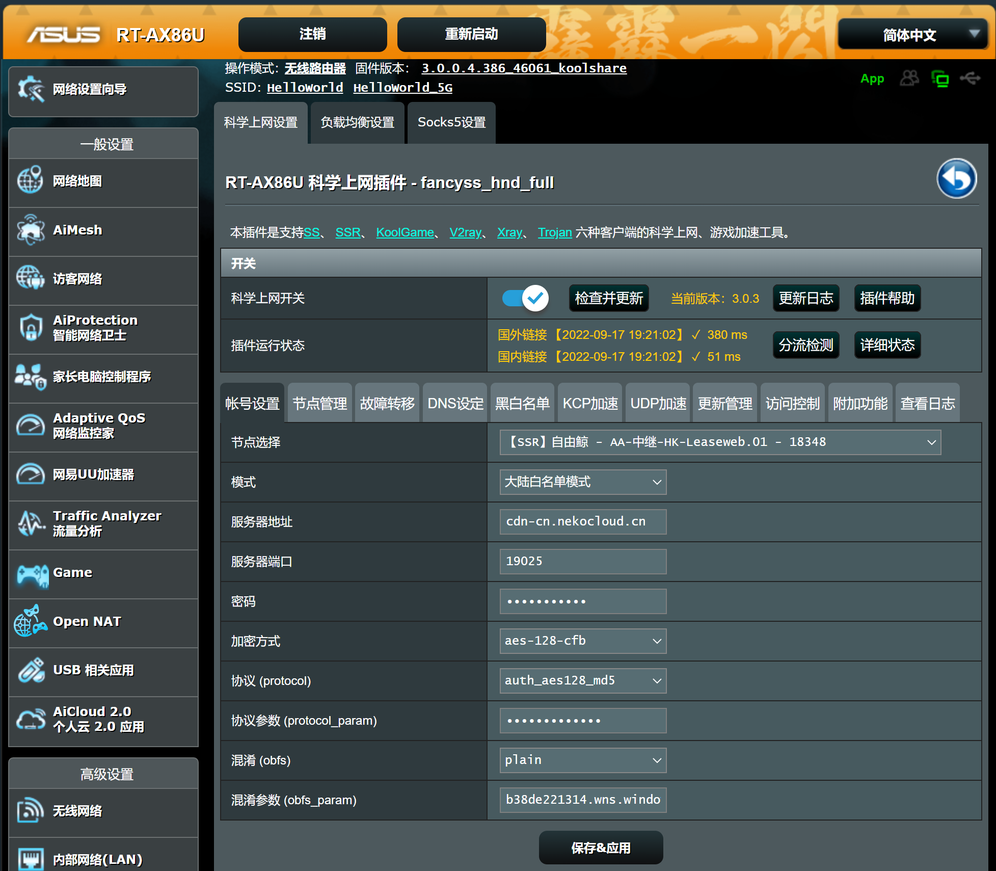
Task: Toggle the 科学上网开关 switch off
Action: [x=525, y=298]
